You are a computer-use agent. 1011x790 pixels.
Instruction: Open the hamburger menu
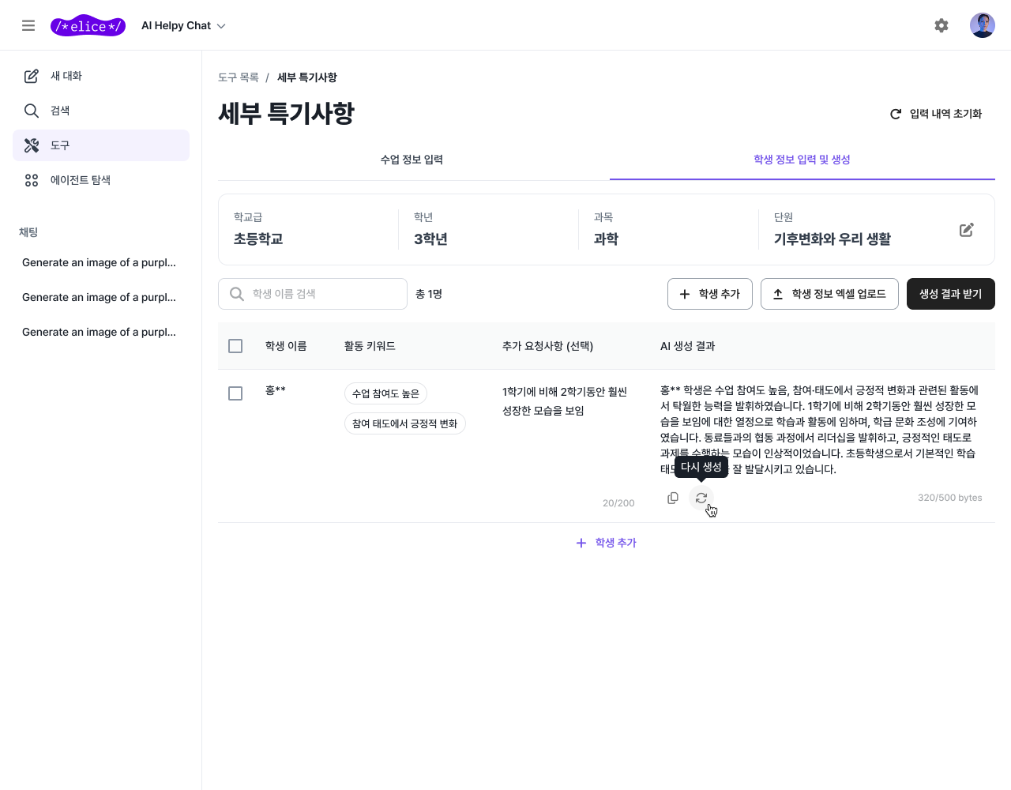[28, 25]
